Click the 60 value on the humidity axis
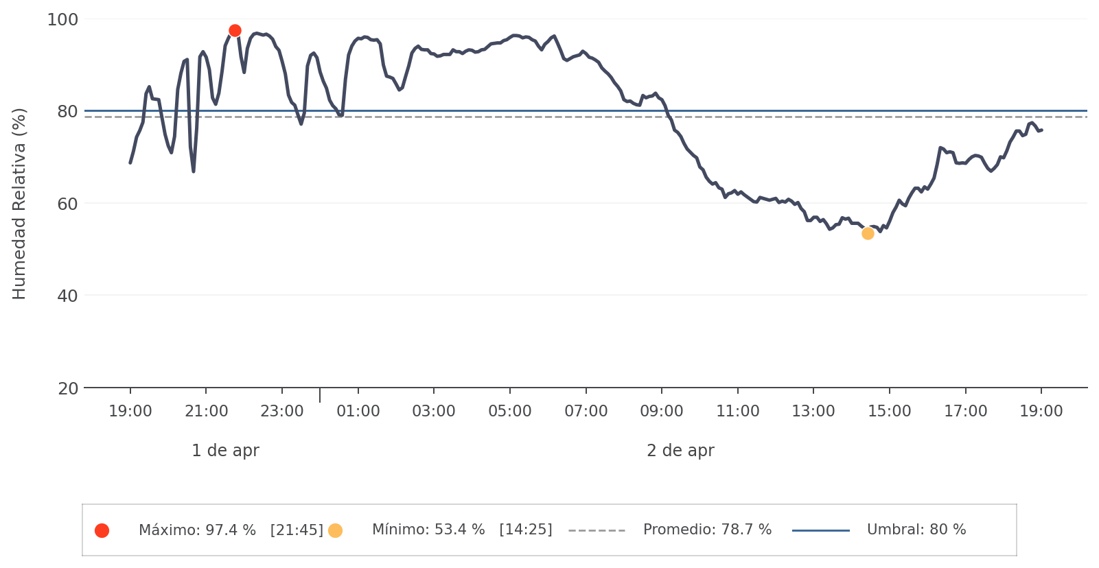The width and height of the screenshot is (1099, 568). coord(67,204)
